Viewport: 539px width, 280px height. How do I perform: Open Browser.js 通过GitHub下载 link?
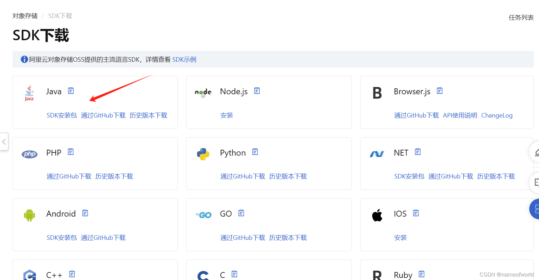[x=417, y=115]
